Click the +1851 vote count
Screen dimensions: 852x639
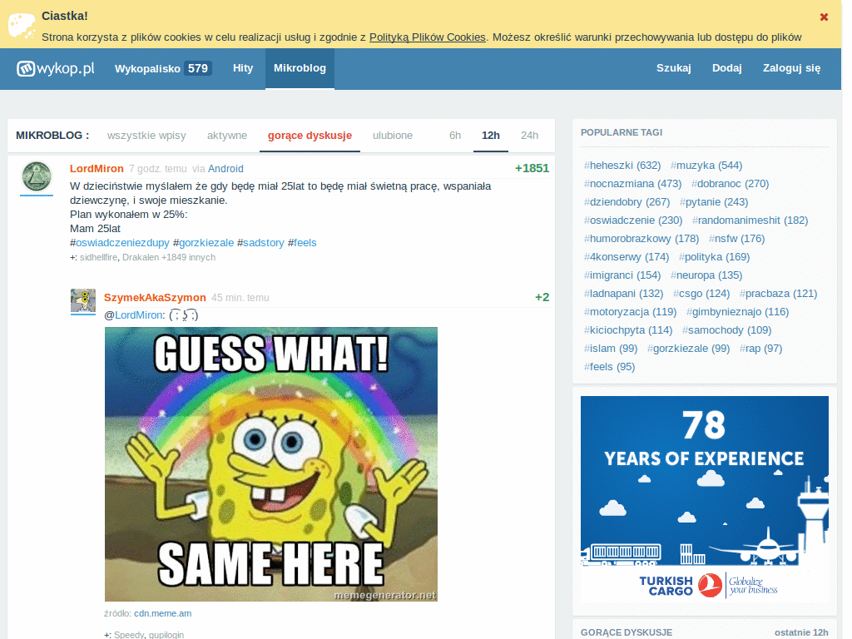[532, 168]
